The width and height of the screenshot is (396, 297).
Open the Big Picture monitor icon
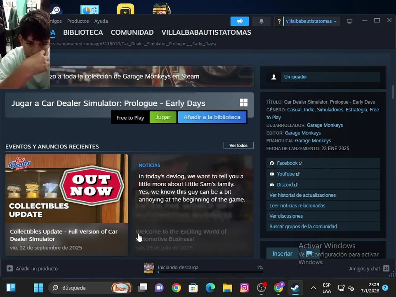click(349, 21)
